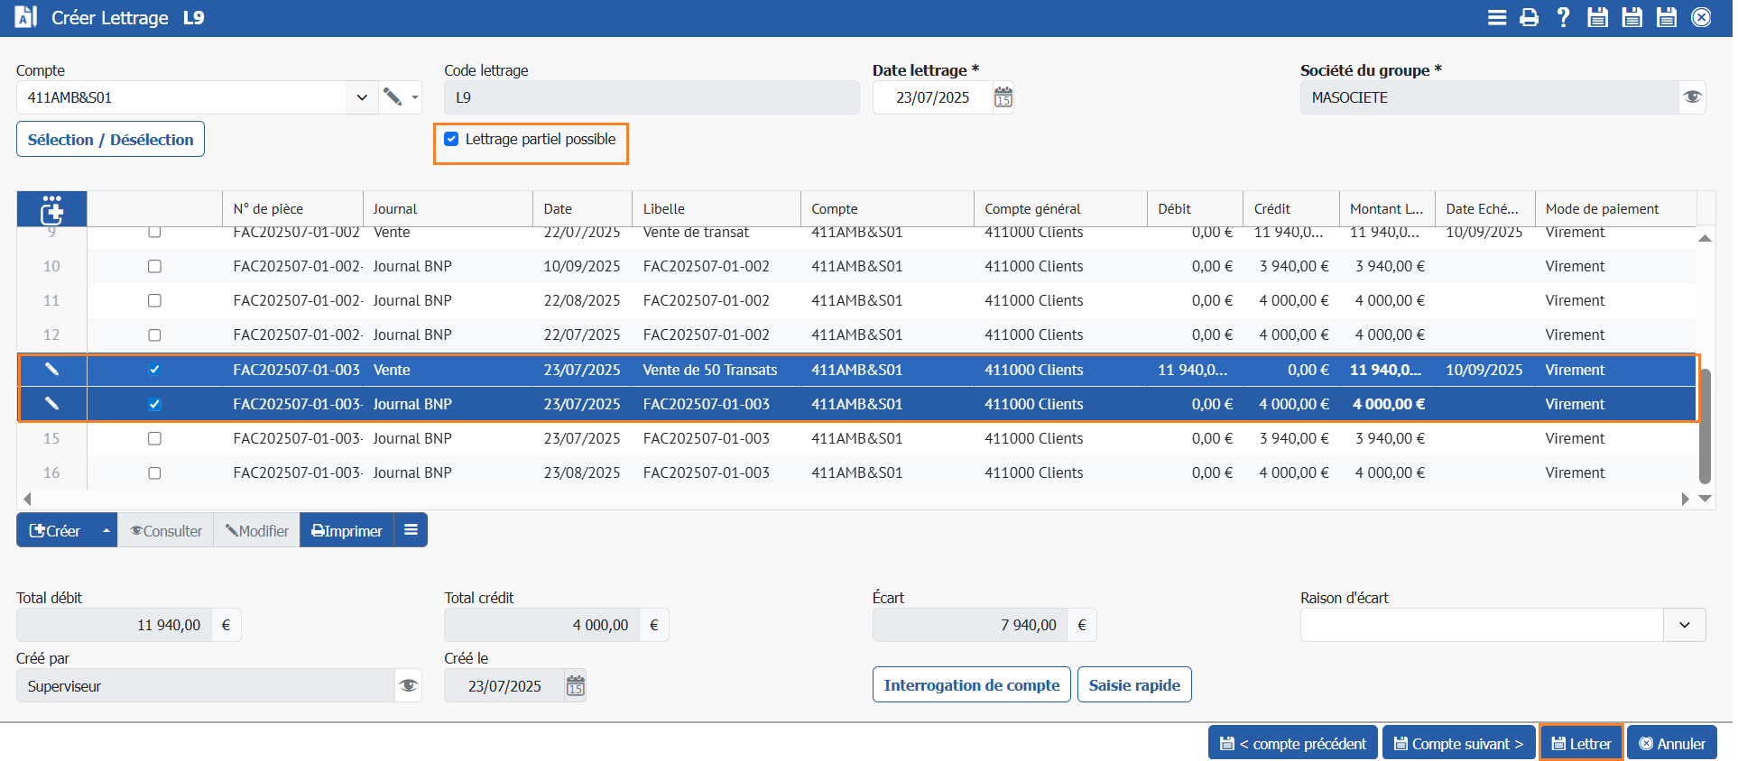This screenshot has height=761, width=1738.
Task: View Société du groupe with eye icon
Action: click(1692, 97)
